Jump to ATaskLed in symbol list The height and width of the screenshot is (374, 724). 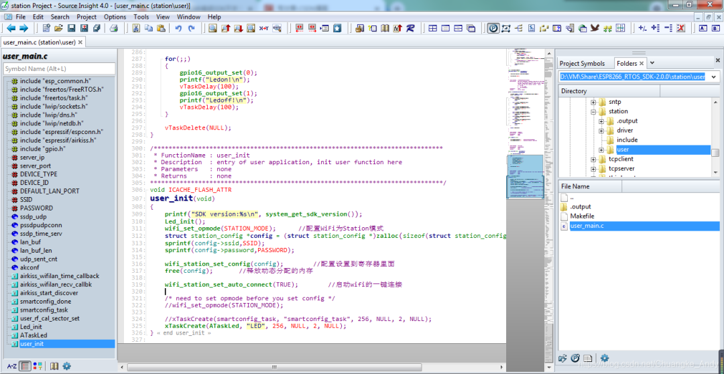[34, 335]
